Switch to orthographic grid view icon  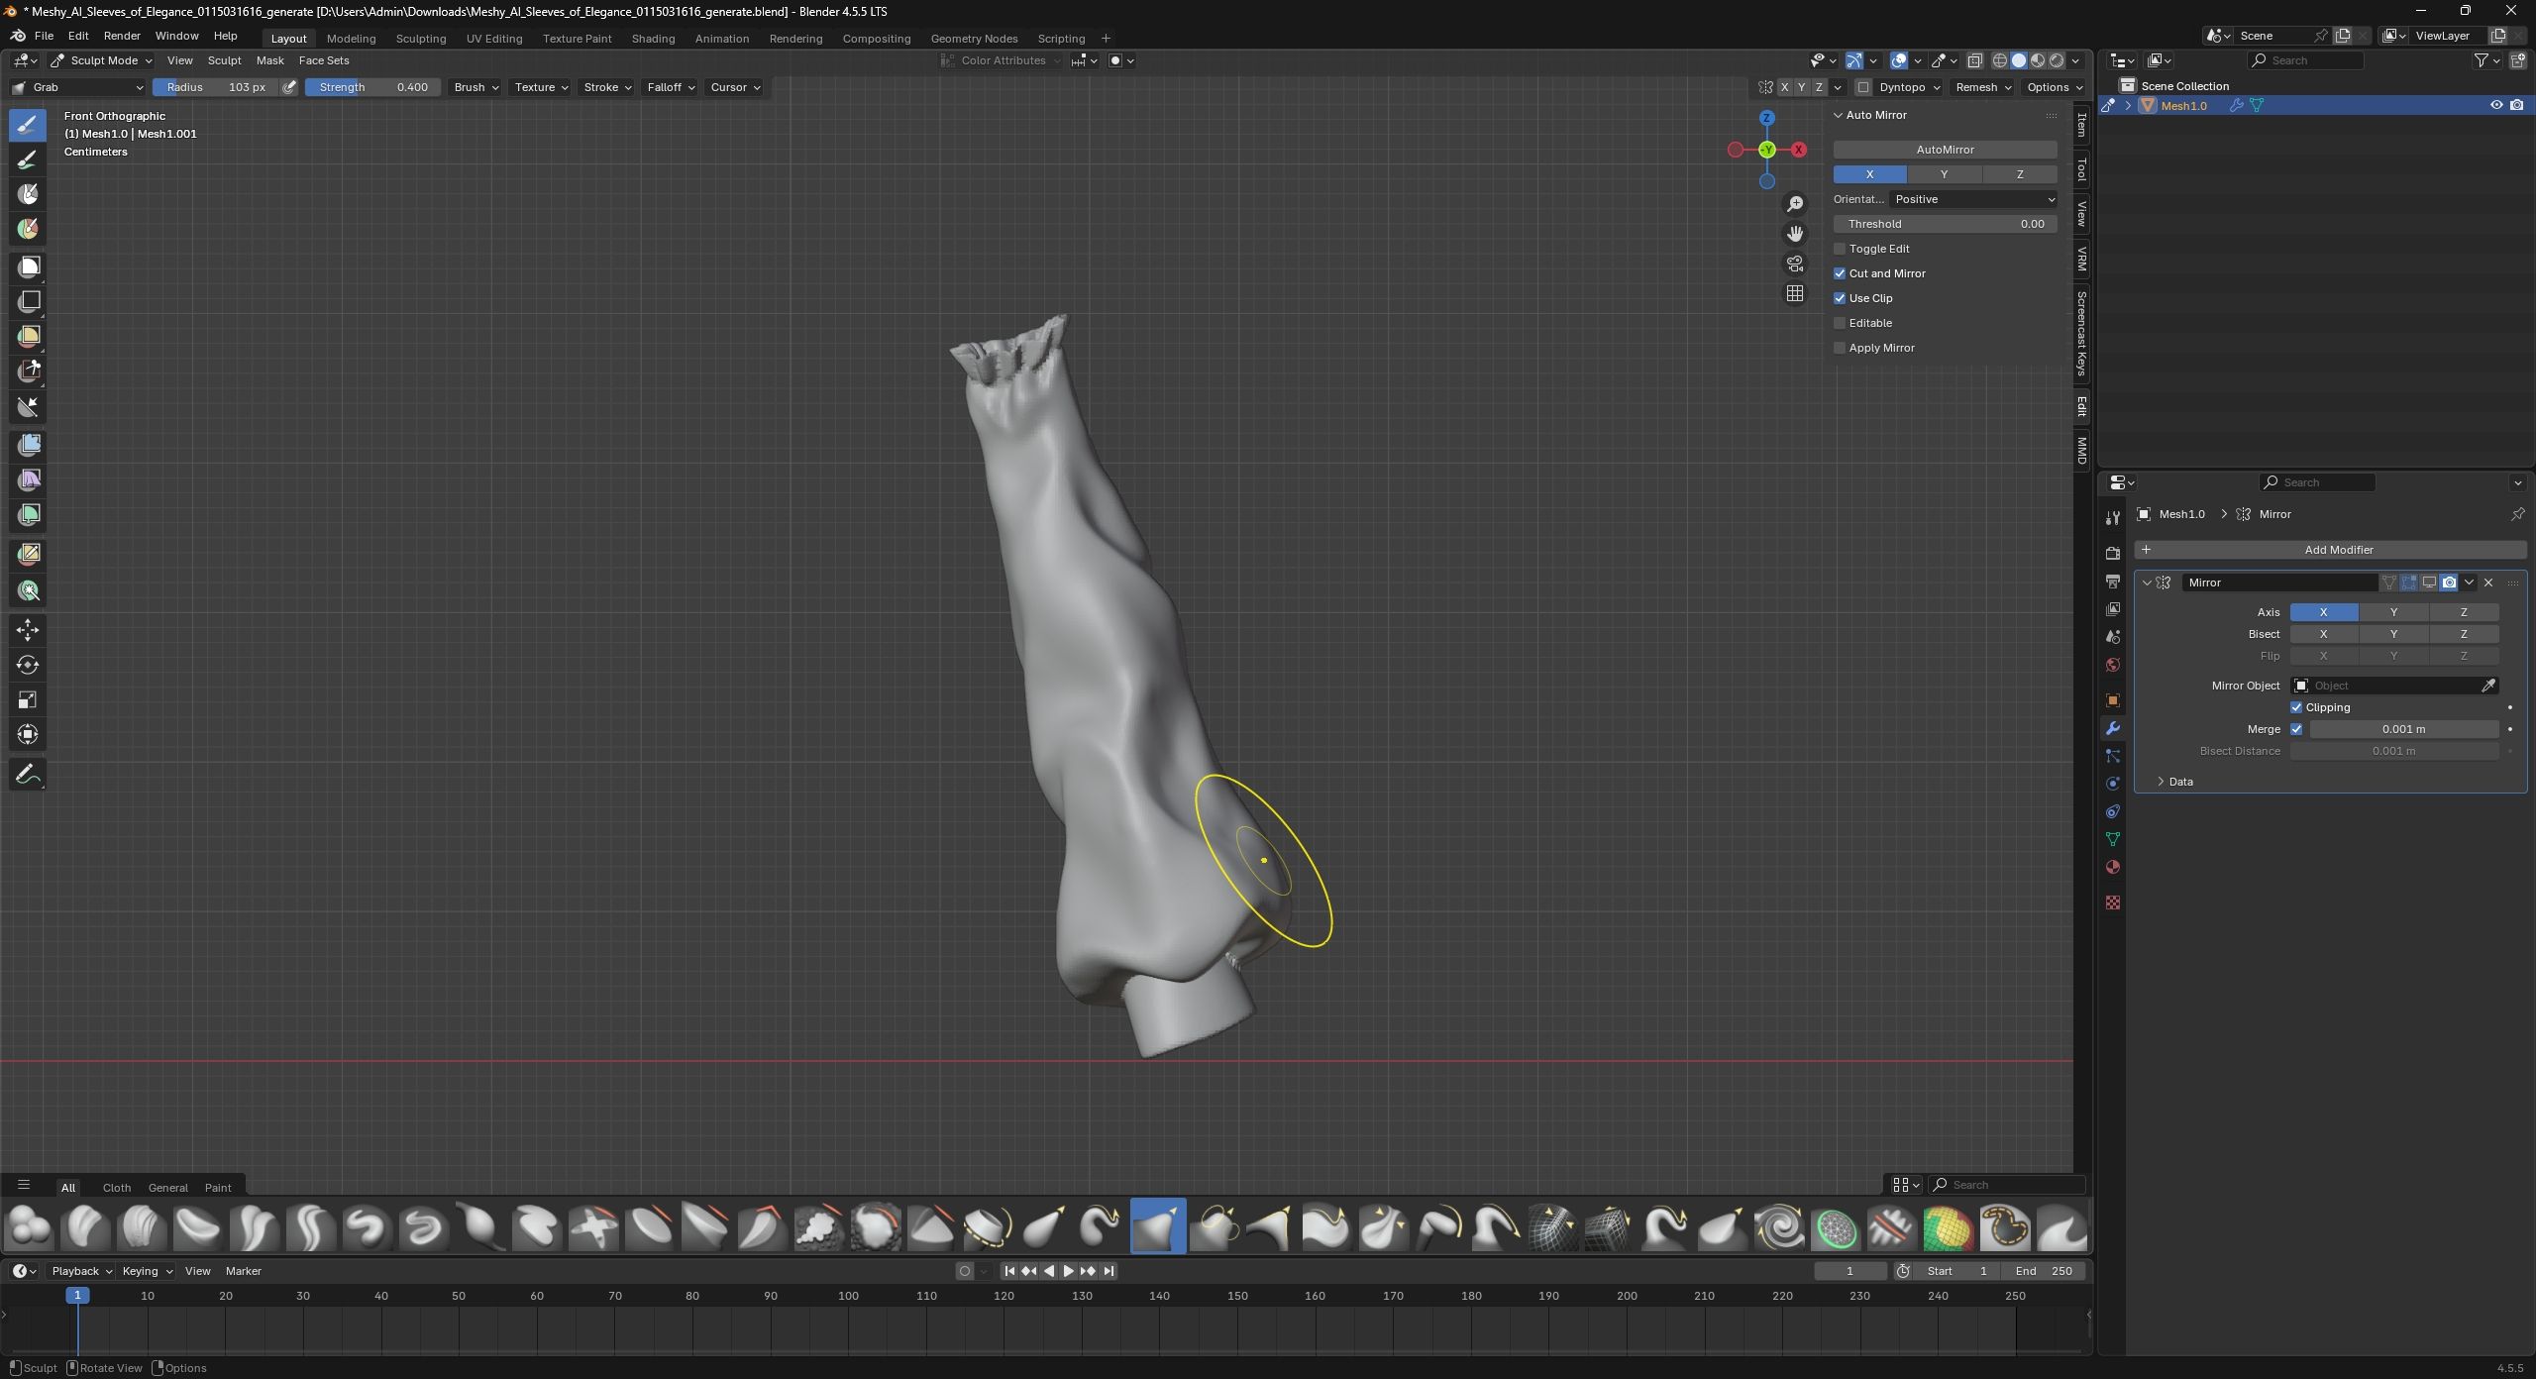(x=1795, y=293)
